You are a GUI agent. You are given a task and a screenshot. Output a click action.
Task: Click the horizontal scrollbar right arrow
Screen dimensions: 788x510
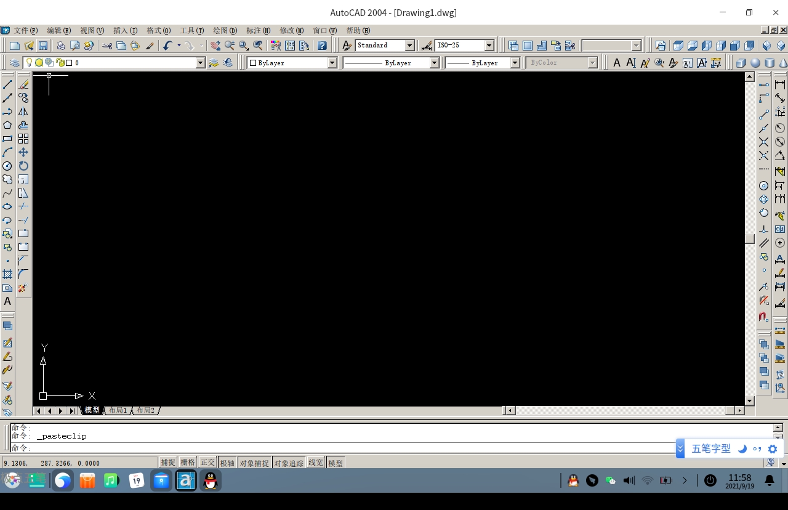click(739, 411)
